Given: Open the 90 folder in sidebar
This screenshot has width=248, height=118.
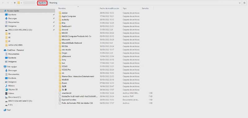Looking at the screenshot, I should 9,37.
